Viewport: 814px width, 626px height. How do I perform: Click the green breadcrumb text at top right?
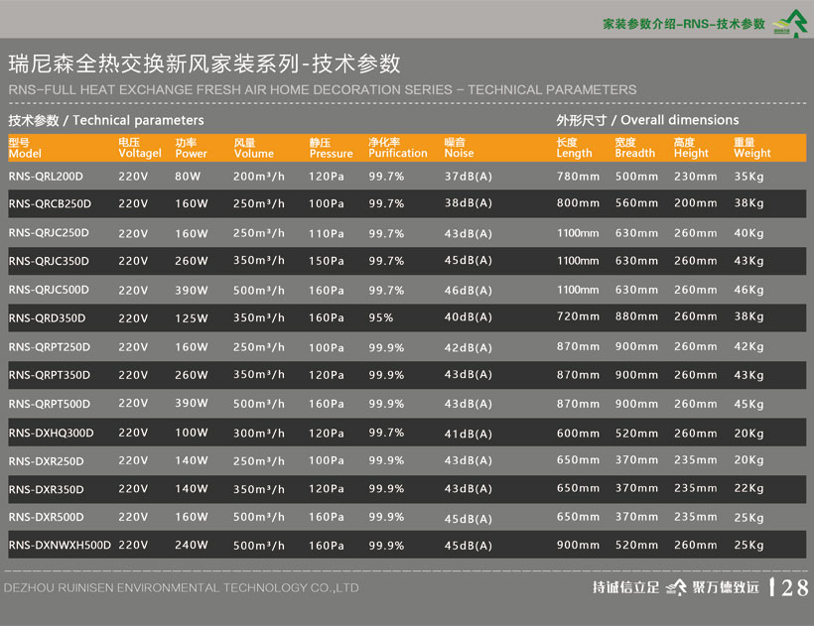[x=684, y=24]
